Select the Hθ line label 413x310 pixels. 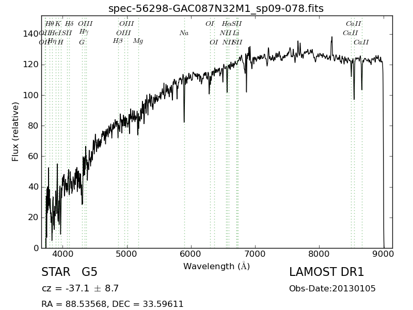pyautogui.click(x=49, y=24)
